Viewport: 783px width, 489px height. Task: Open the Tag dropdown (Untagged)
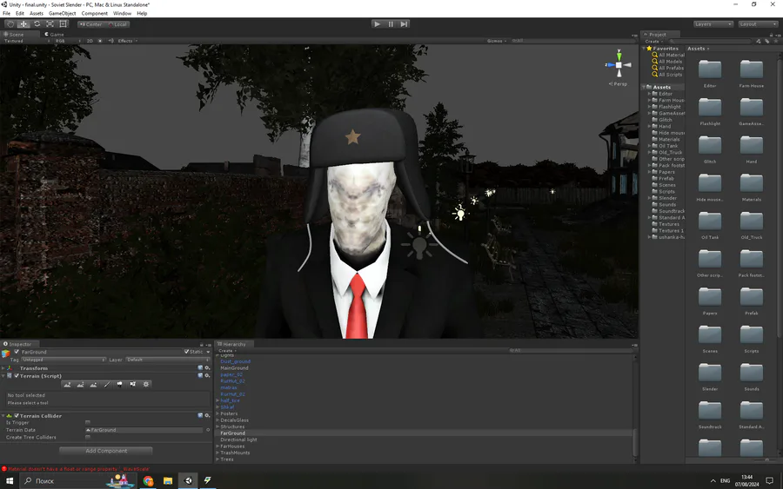(x=64, y=360)
